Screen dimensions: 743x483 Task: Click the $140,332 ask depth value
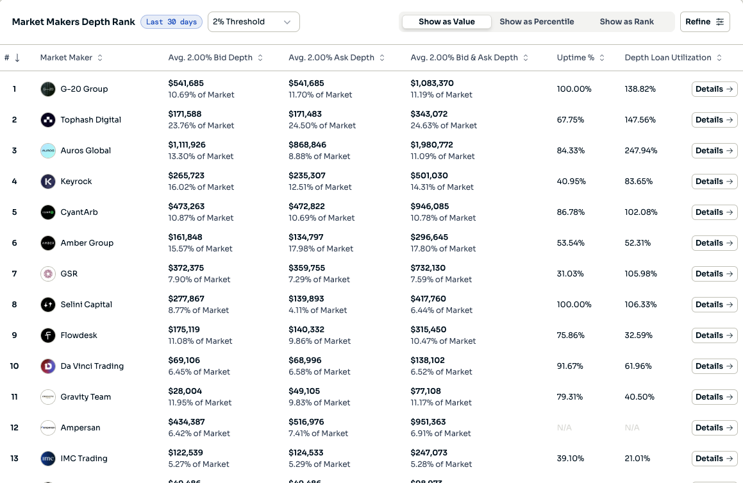click(306, 330)
